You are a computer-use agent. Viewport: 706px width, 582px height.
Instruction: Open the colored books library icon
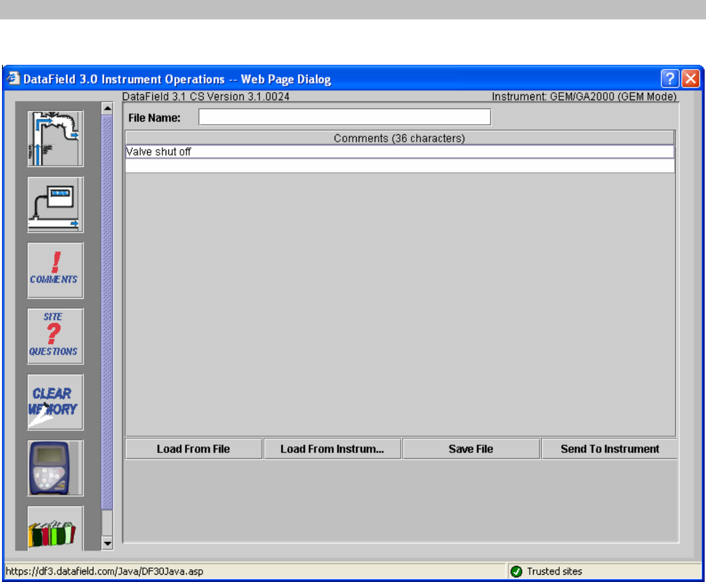[x=55, y=529]
